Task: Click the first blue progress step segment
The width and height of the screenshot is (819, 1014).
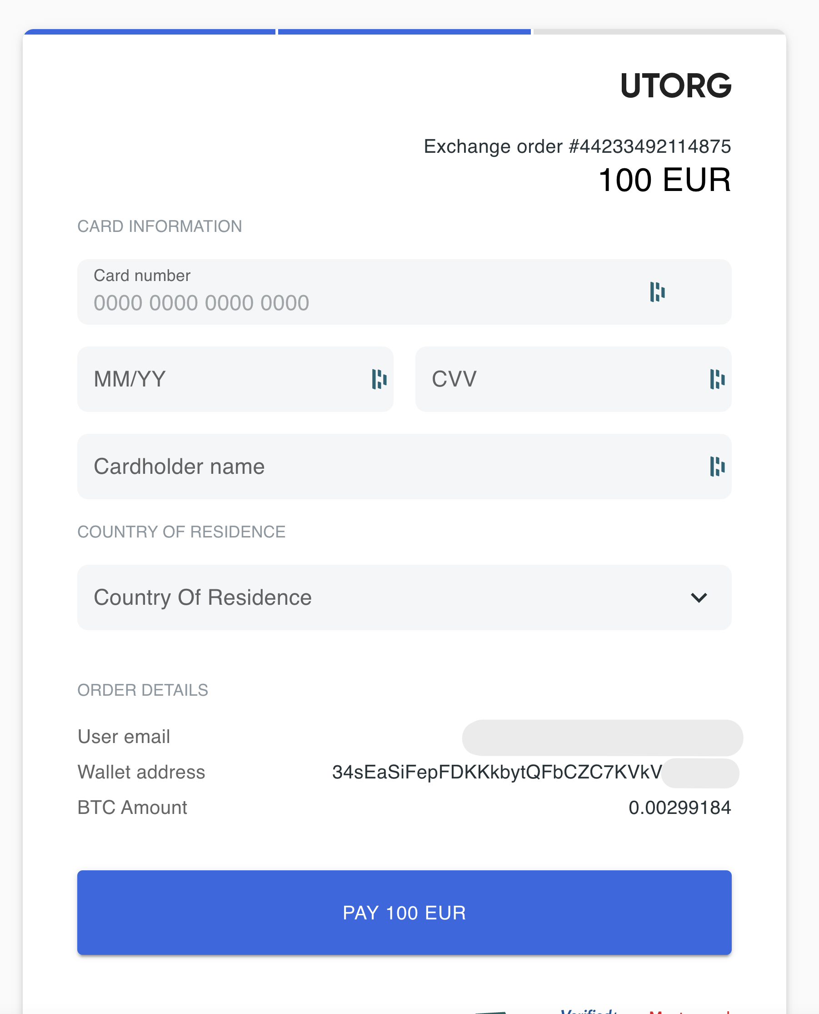Action: tap(150, 32)
